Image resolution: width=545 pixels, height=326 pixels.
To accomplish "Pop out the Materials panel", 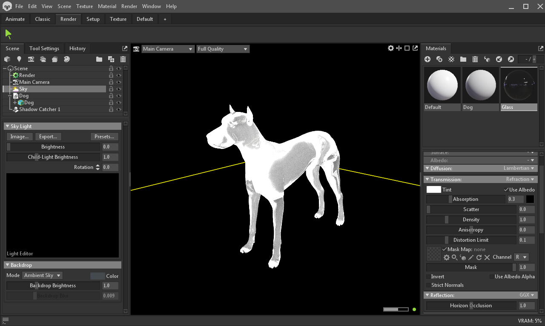I will tap(541, 49).
